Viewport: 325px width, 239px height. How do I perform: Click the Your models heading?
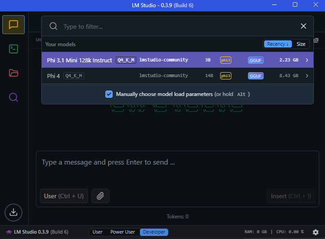pos(61,44)
